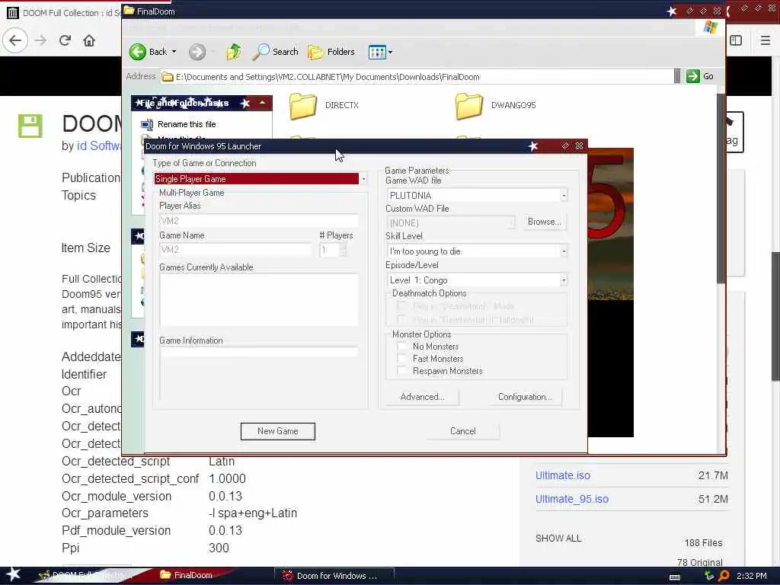Viewport: 780px width, 585px height.
Task: Open the DWANGO95 folder
Action: point(495,105)
